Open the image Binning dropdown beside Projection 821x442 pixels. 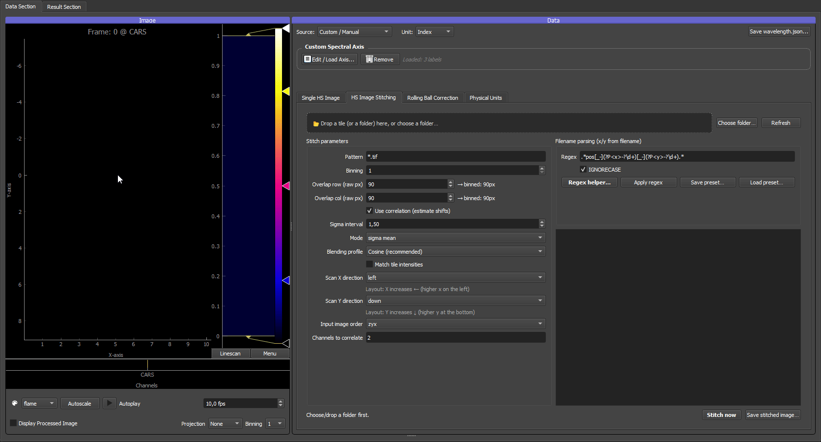coord(275,423)
